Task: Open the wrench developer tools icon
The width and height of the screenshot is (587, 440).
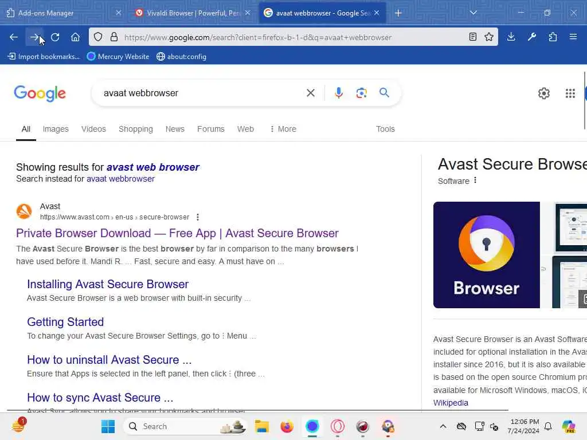Action: coord(532,37)
